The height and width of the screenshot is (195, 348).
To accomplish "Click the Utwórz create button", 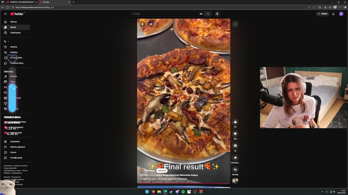I will (322, 14).
